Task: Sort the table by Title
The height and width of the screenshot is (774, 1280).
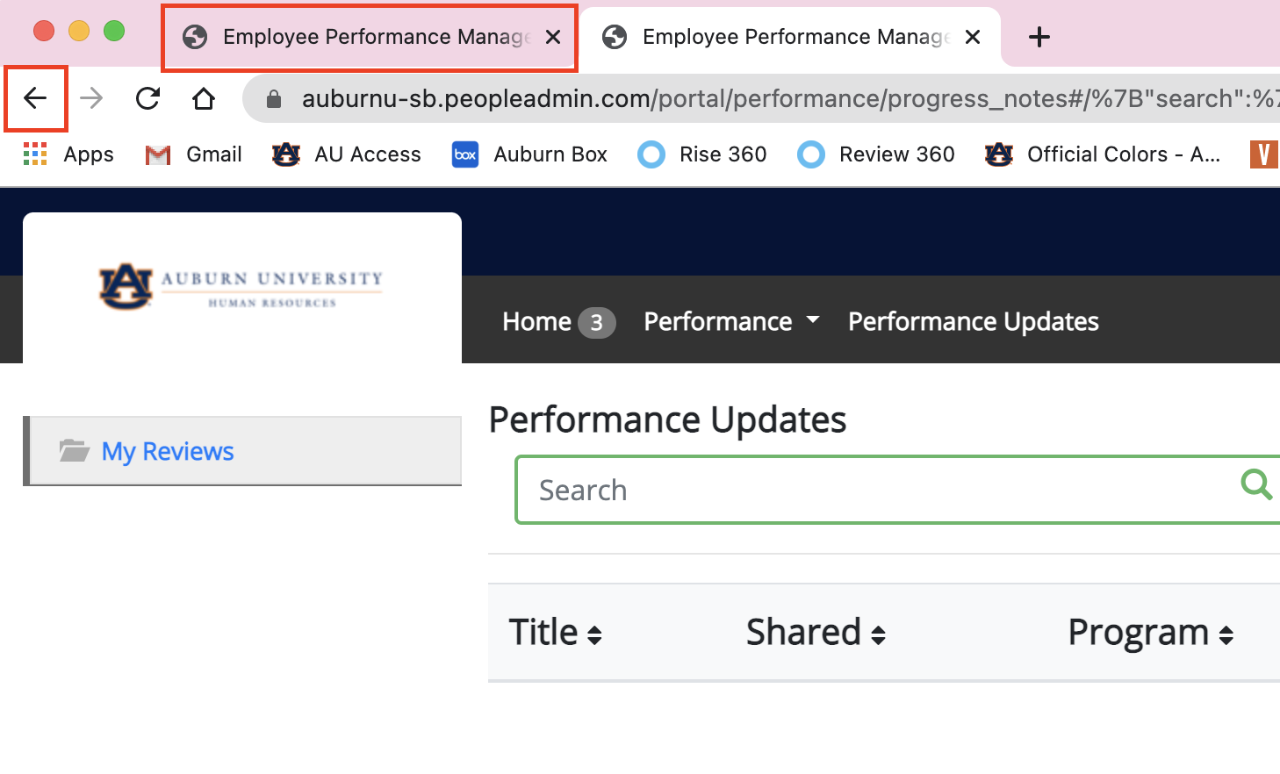Action: [556, 632]
